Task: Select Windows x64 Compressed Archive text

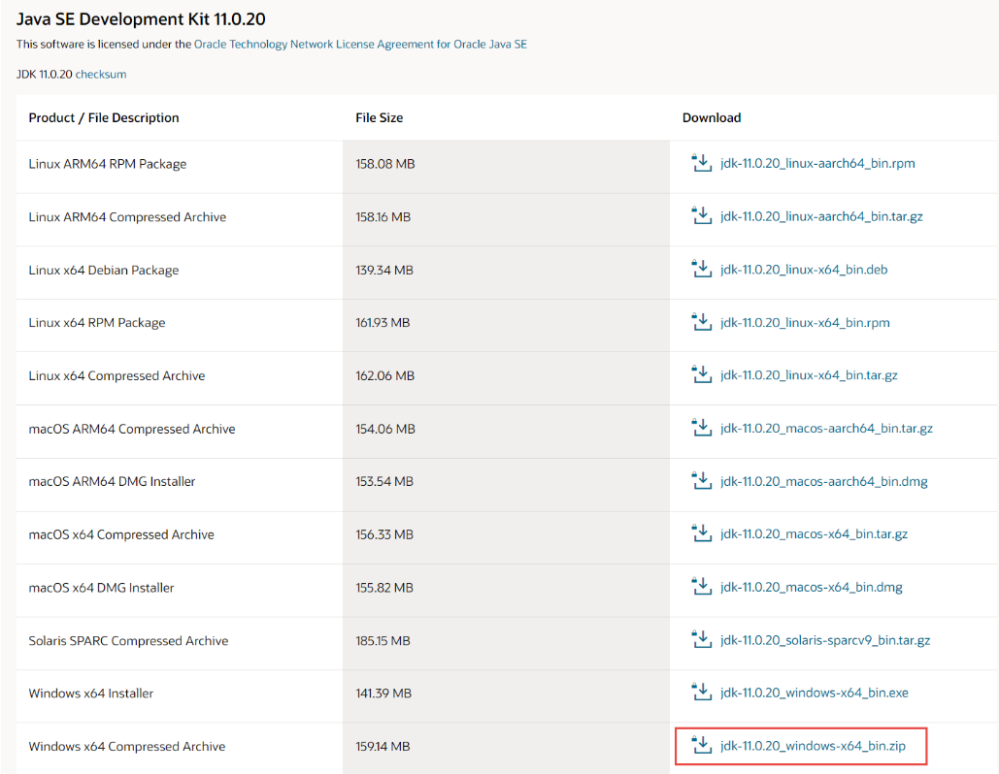Action: click(x=127, y=746)
